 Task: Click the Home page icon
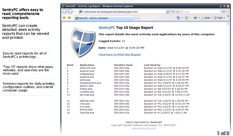pos(178,18)
